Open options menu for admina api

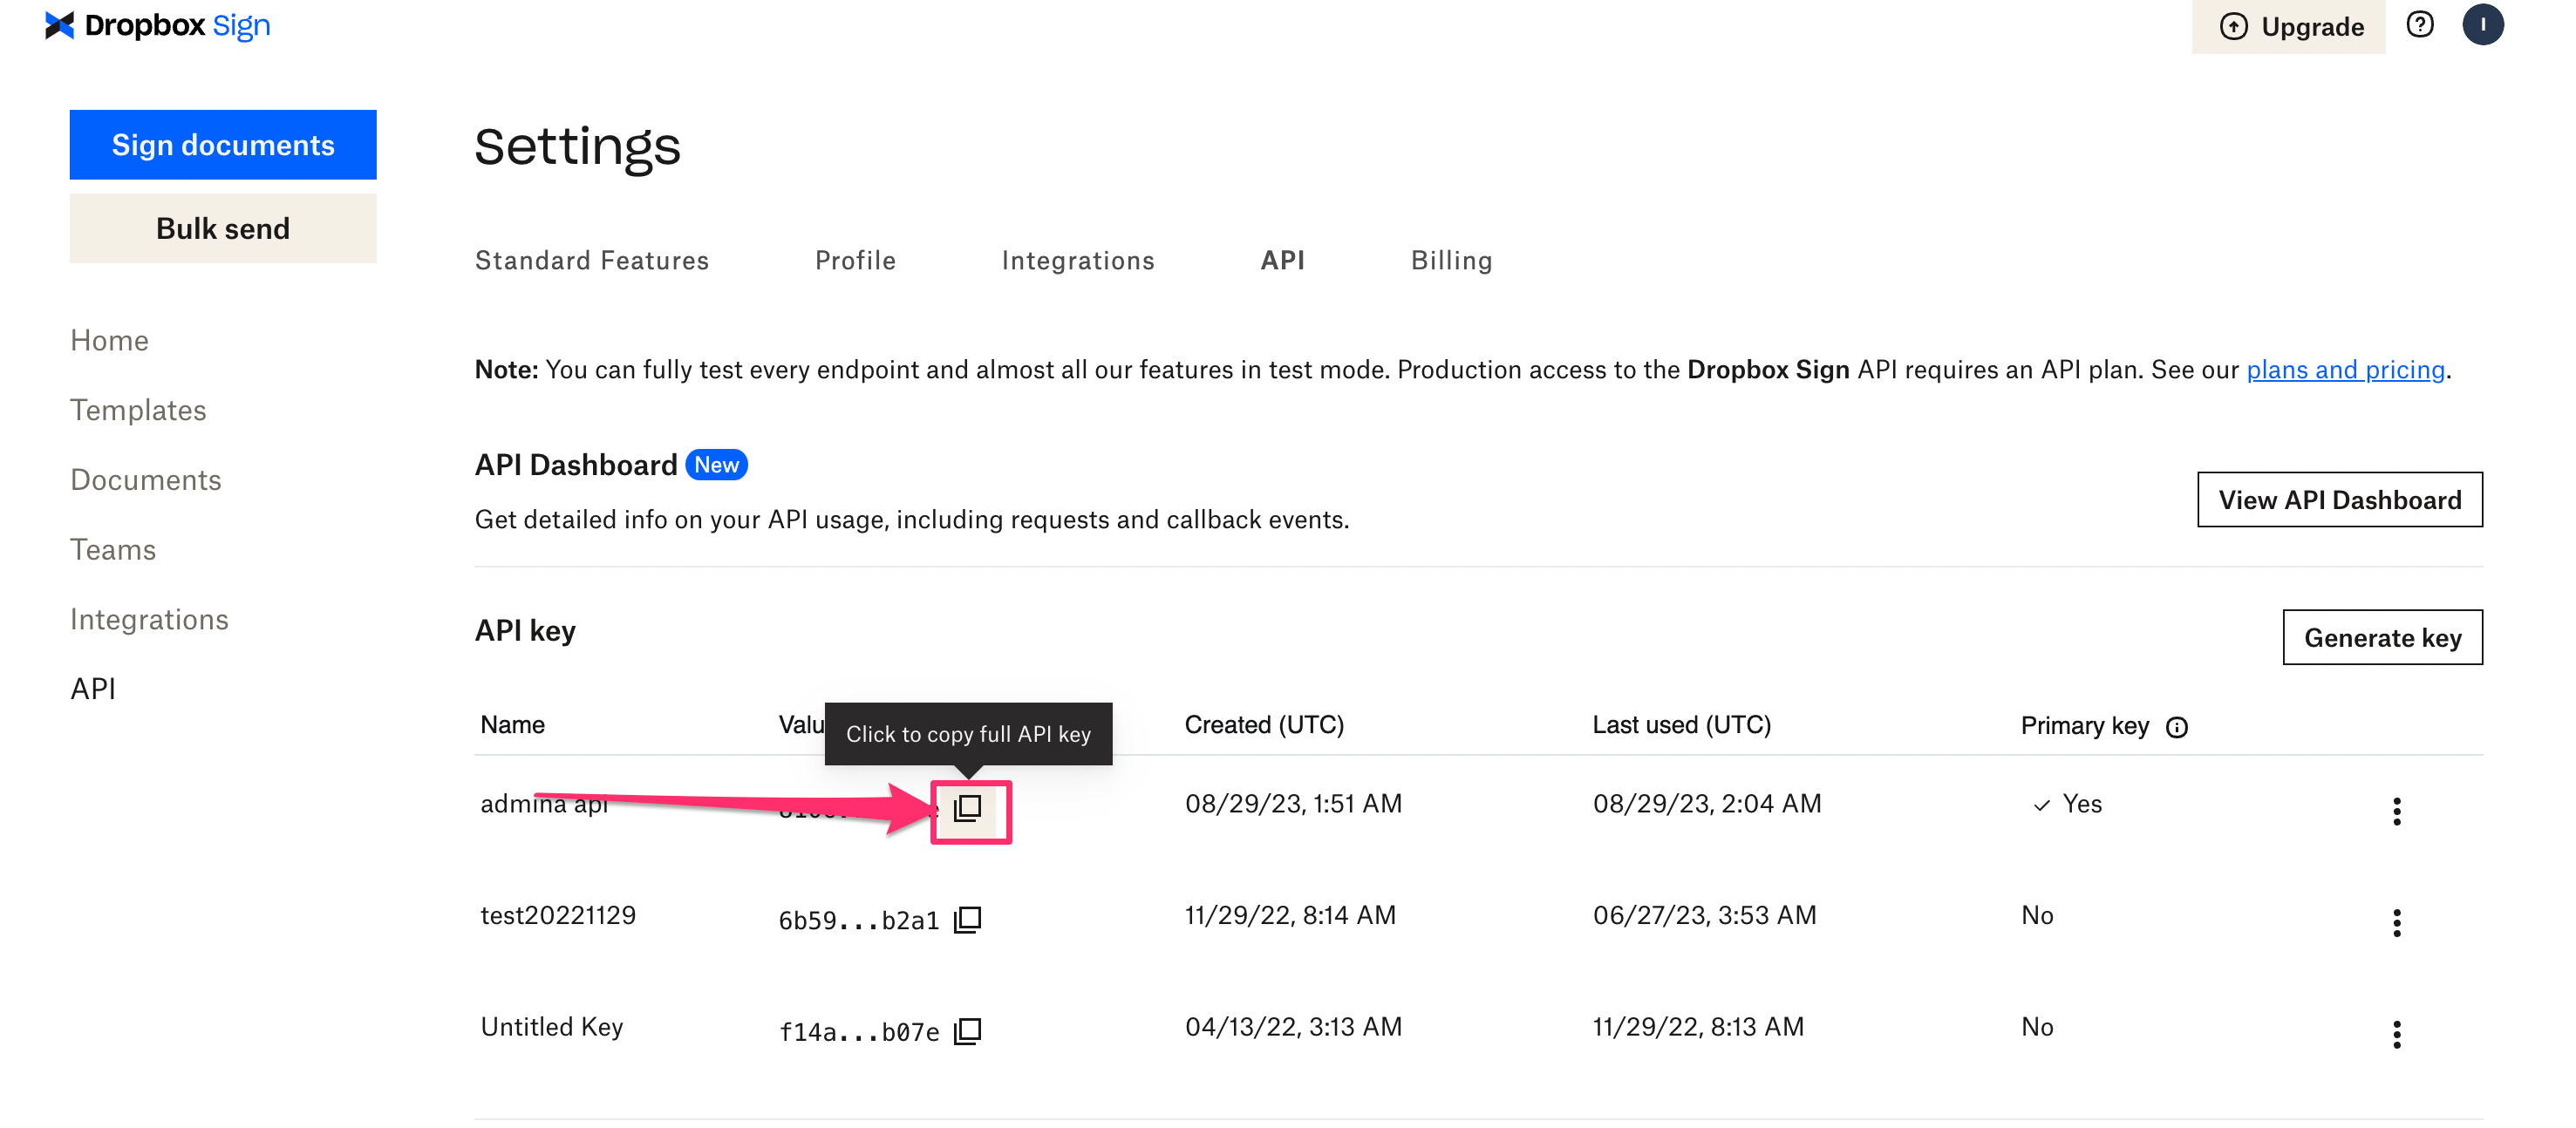[2396, 811]
